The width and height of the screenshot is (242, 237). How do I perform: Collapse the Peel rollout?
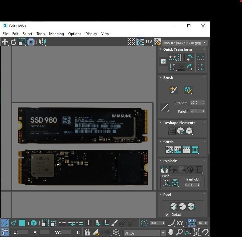160,194
